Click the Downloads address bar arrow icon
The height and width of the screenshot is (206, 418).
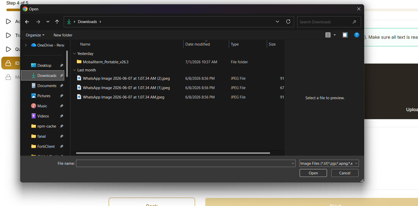pyautogui.click(x=69, y=22)
